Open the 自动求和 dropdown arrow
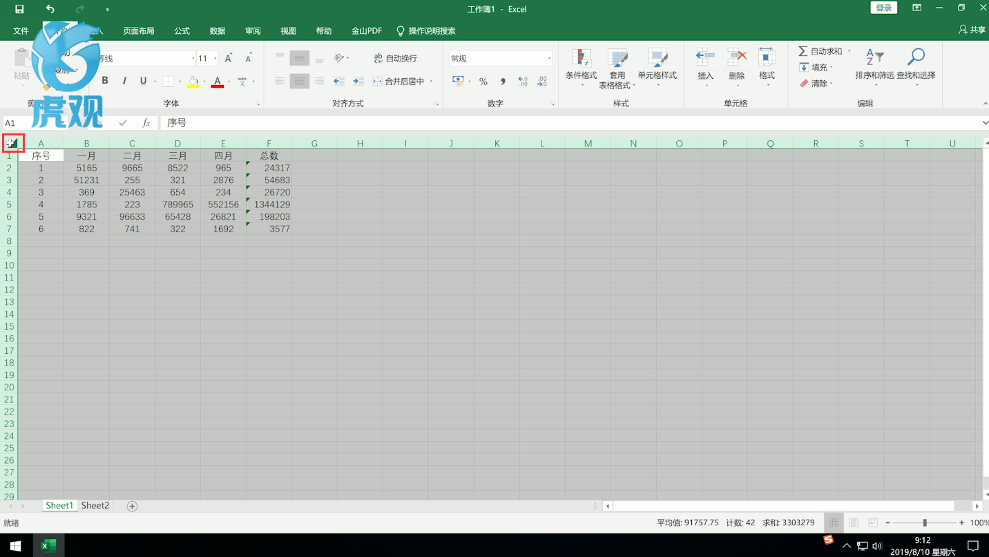This screenshot has height=557, width=989. 849,51
